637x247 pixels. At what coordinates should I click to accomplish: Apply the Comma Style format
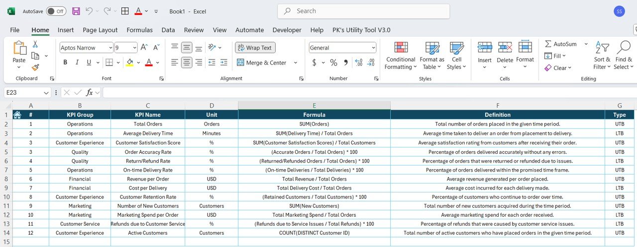click(345, 62)
